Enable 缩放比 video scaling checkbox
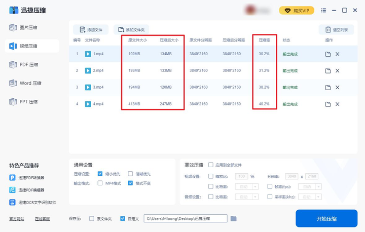This screenshot has width=365, height=232. tap(211, 176)
